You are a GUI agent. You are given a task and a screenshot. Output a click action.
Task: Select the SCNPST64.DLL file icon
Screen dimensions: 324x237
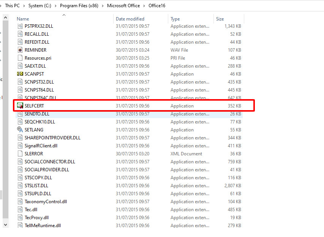point(20,90)
